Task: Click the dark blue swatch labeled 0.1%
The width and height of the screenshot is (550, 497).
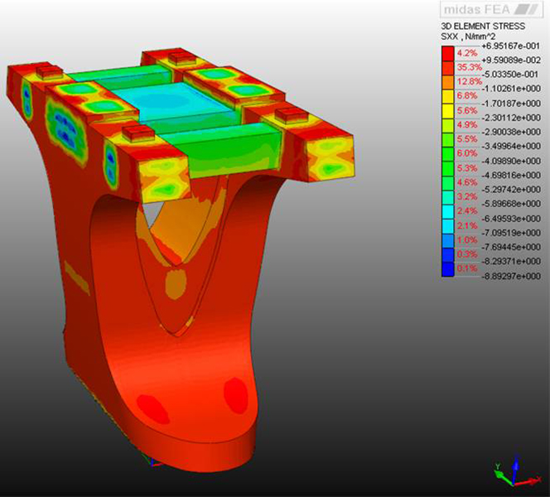Action: click(x=448, y=268)
